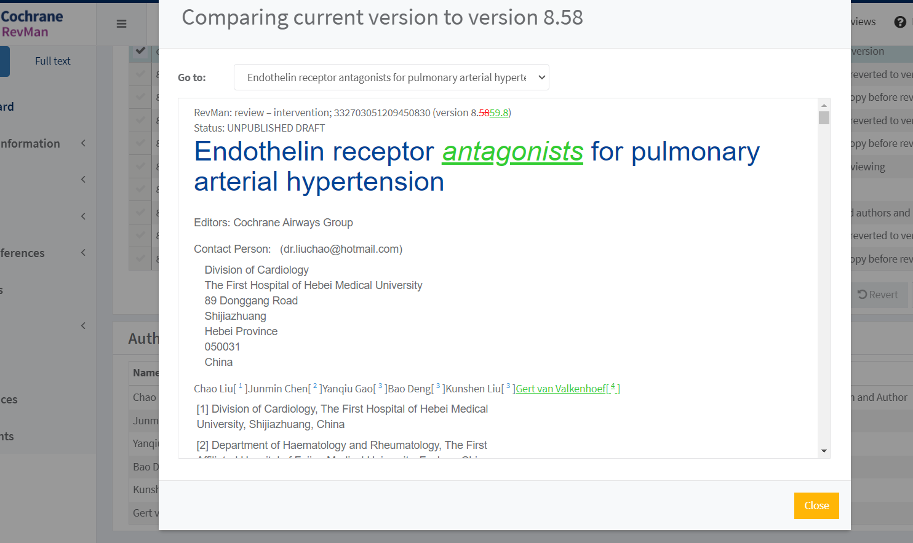The width and height of the screenshot is (913, 543).
Task: Switch to the Full text tab
Action: click(53, 61)
